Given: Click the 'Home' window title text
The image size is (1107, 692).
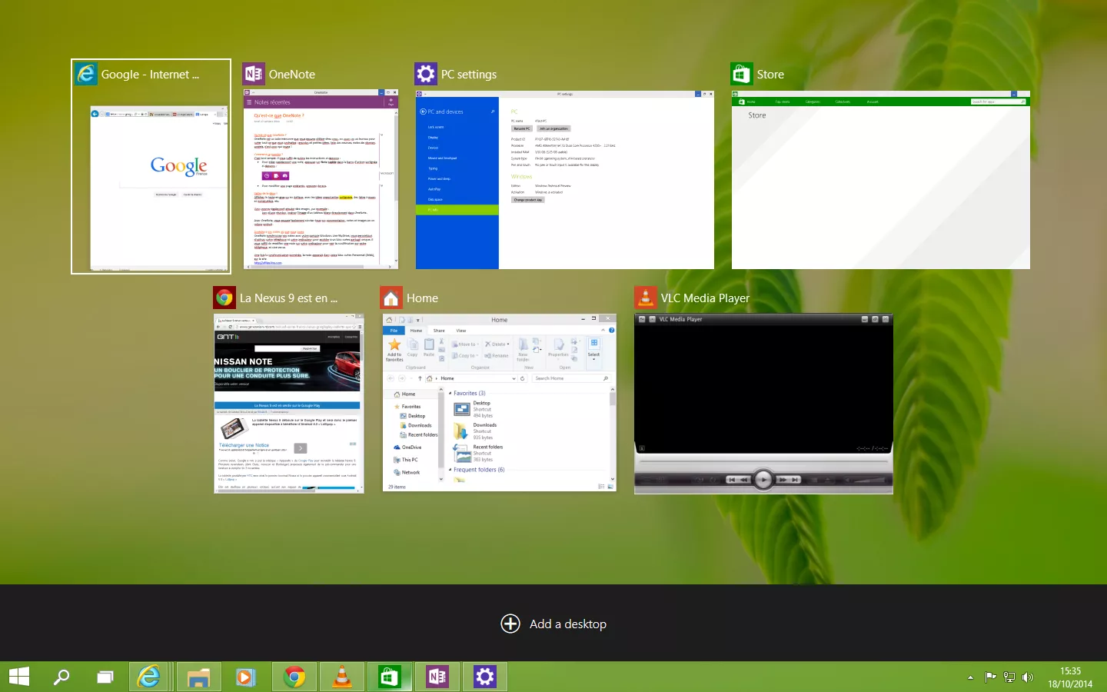Looking at the screenshot, I should [x=422, y=298].
